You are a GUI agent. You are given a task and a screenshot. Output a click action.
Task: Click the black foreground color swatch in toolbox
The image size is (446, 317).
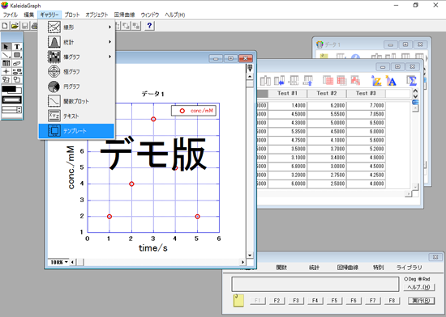coord(9,89)
